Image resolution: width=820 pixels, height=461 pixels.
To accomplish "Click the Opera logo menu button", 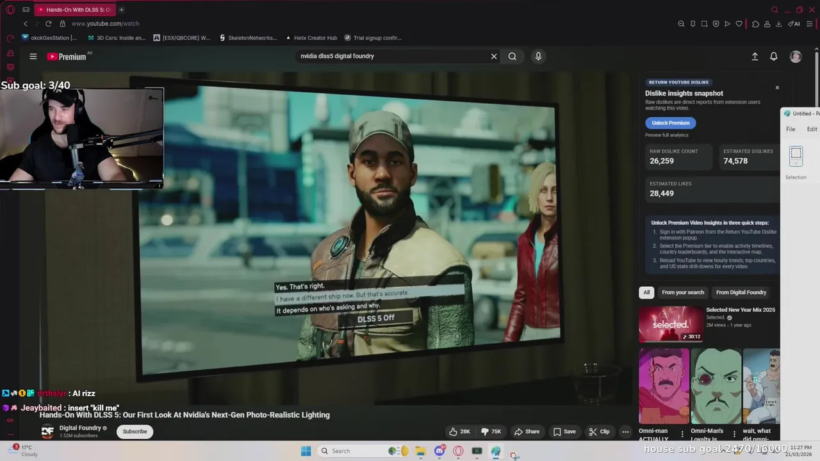I will (x=10, y=10).
